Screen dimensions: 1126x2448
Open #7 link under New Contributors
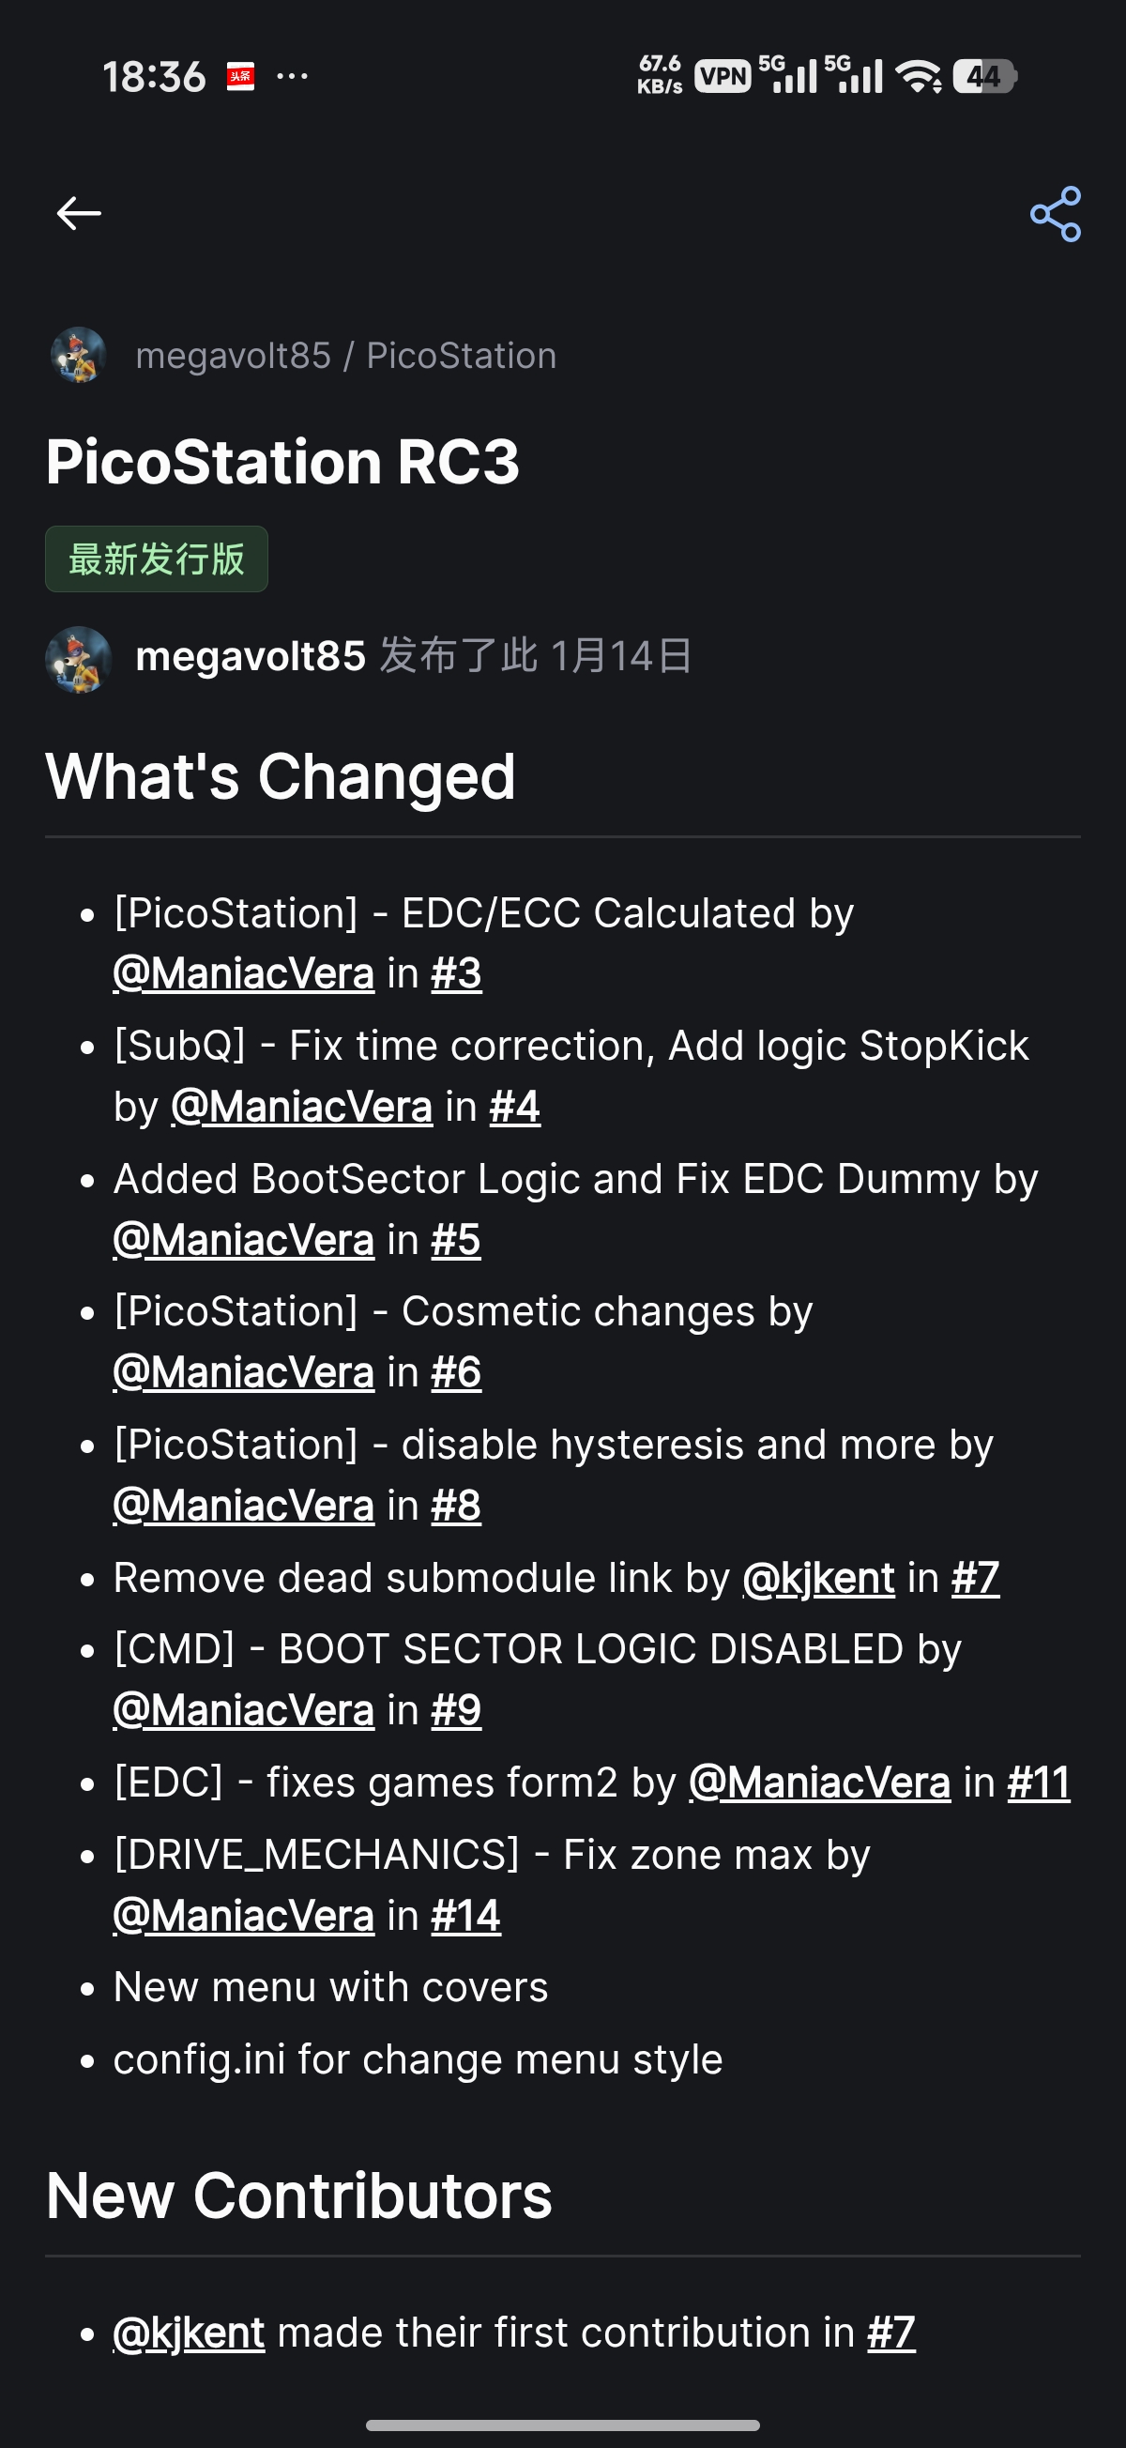(x=891, y=2333)
